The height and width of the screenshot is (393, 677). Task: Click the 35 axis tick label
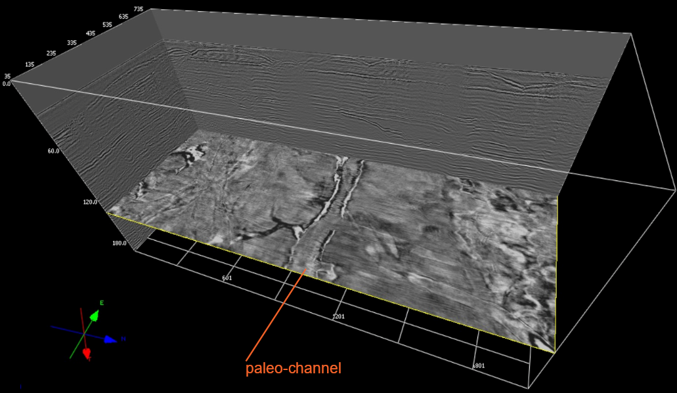tap(6, 77)
